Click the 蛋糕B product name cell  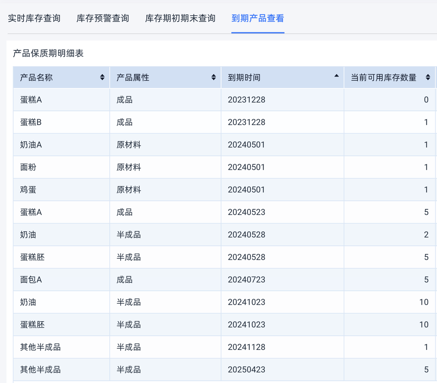(x=31, y=123)
